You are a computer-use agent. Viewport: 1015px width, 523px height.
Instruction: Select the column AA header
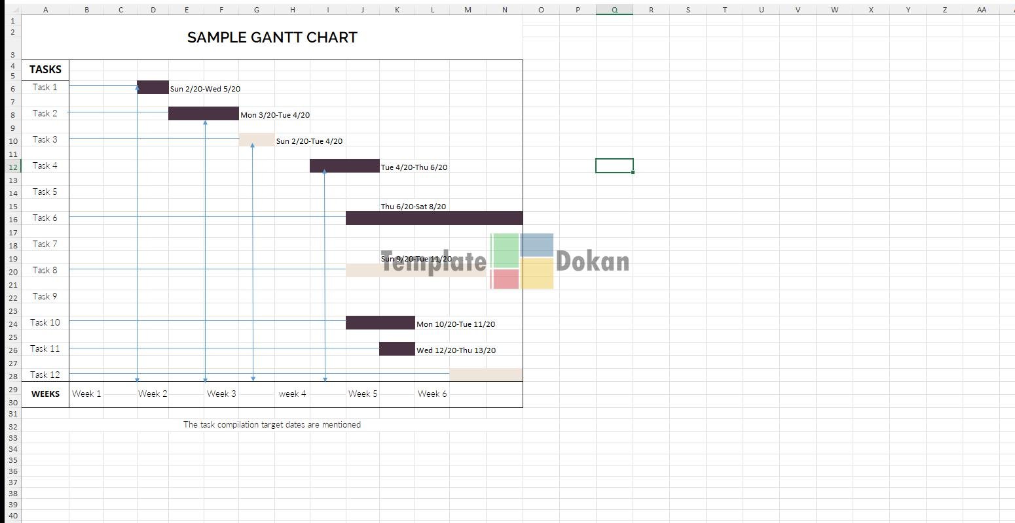[x=981, y=10]
